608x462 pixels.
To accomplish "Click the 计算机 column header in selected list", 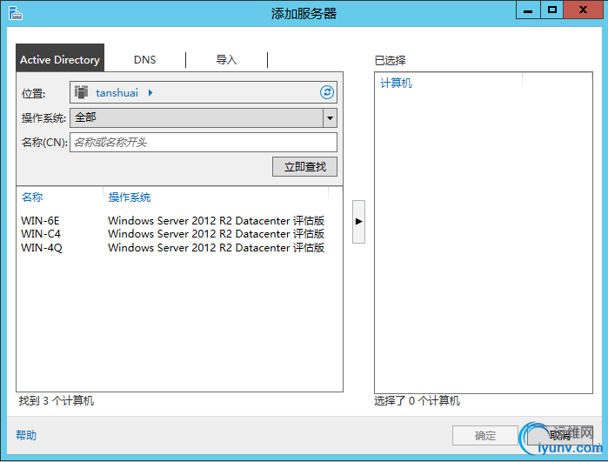I will point(396,83).
